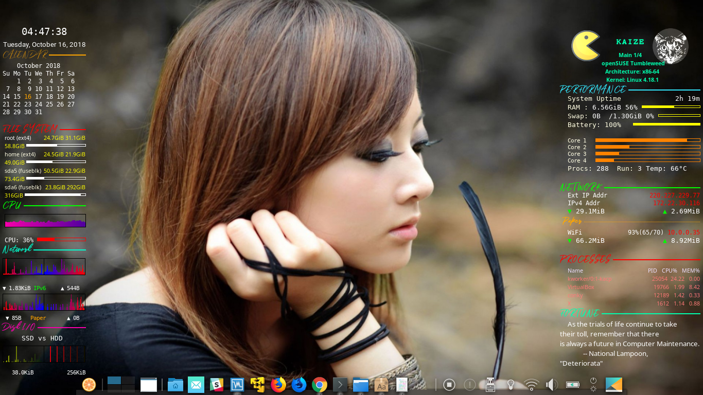The height and width of the screenshot is (395, 703).
Task: Open the volume speaker control
Action: [552, 385]
